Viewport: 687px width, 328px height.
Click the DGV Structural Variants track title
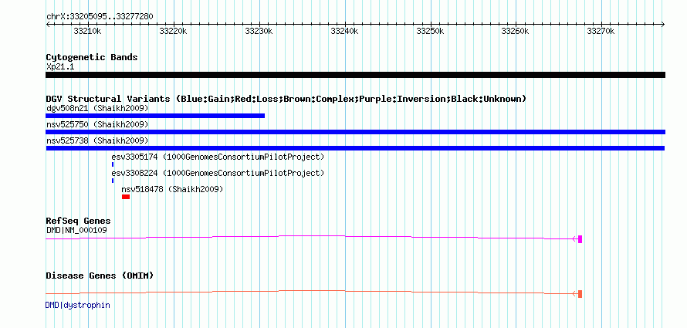coord(286,99)
